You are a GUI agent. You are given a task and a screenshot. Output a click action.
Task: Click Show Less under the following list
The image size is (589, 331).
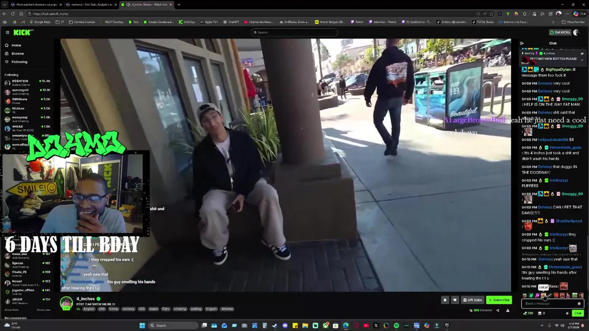pyautogui.click(x=43, y=310)
